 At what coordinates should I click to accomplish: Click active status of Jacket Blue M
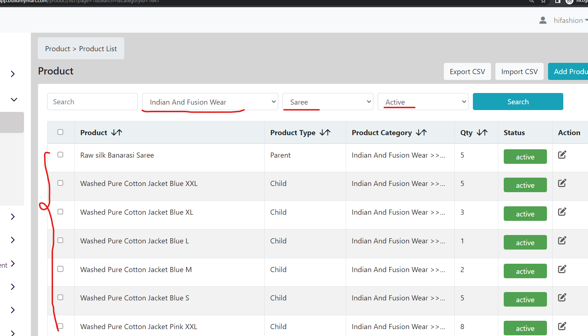[525, 271]
